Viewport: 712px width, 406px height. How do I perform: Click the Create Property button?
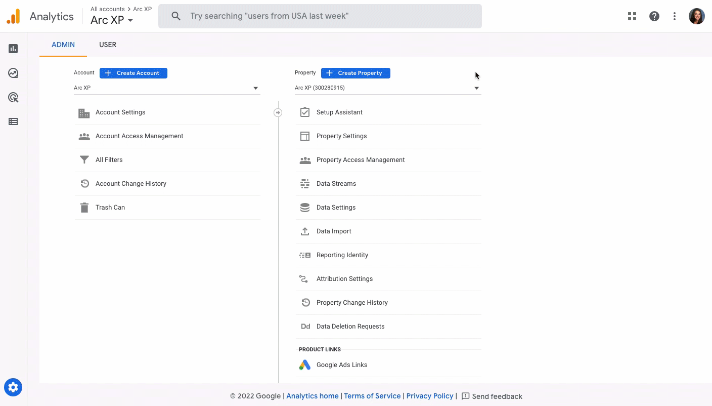pyautogui.click(x=355, y=73)
